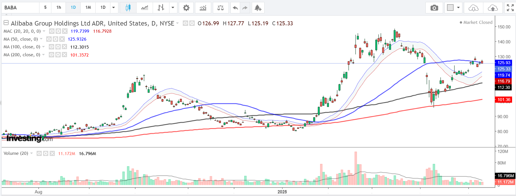Screen dimensions: 516x196
Task: Select the 1M interval
Action: (x=88, y=8)
